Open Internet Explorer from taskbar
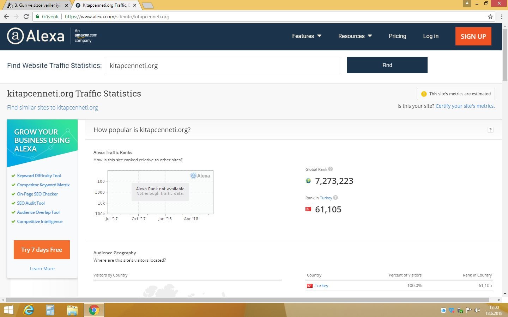Screen dimensions: 508x317 pyautogui.click(x=29, y=310)
